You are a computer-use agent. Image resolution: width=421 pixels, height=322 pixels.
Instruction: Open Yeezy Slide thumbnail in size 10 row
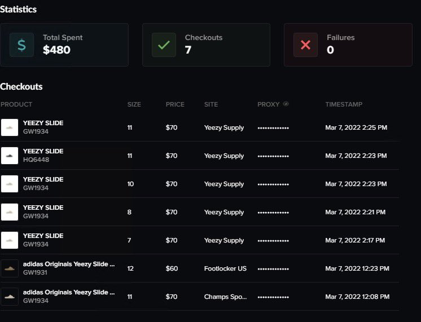(x=10, y=184)
